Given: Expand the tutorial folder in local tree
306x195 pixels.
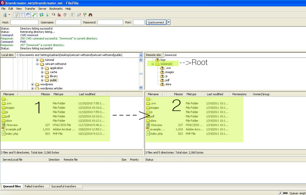Looking at the screenshot, I should [x=37, y=60].
